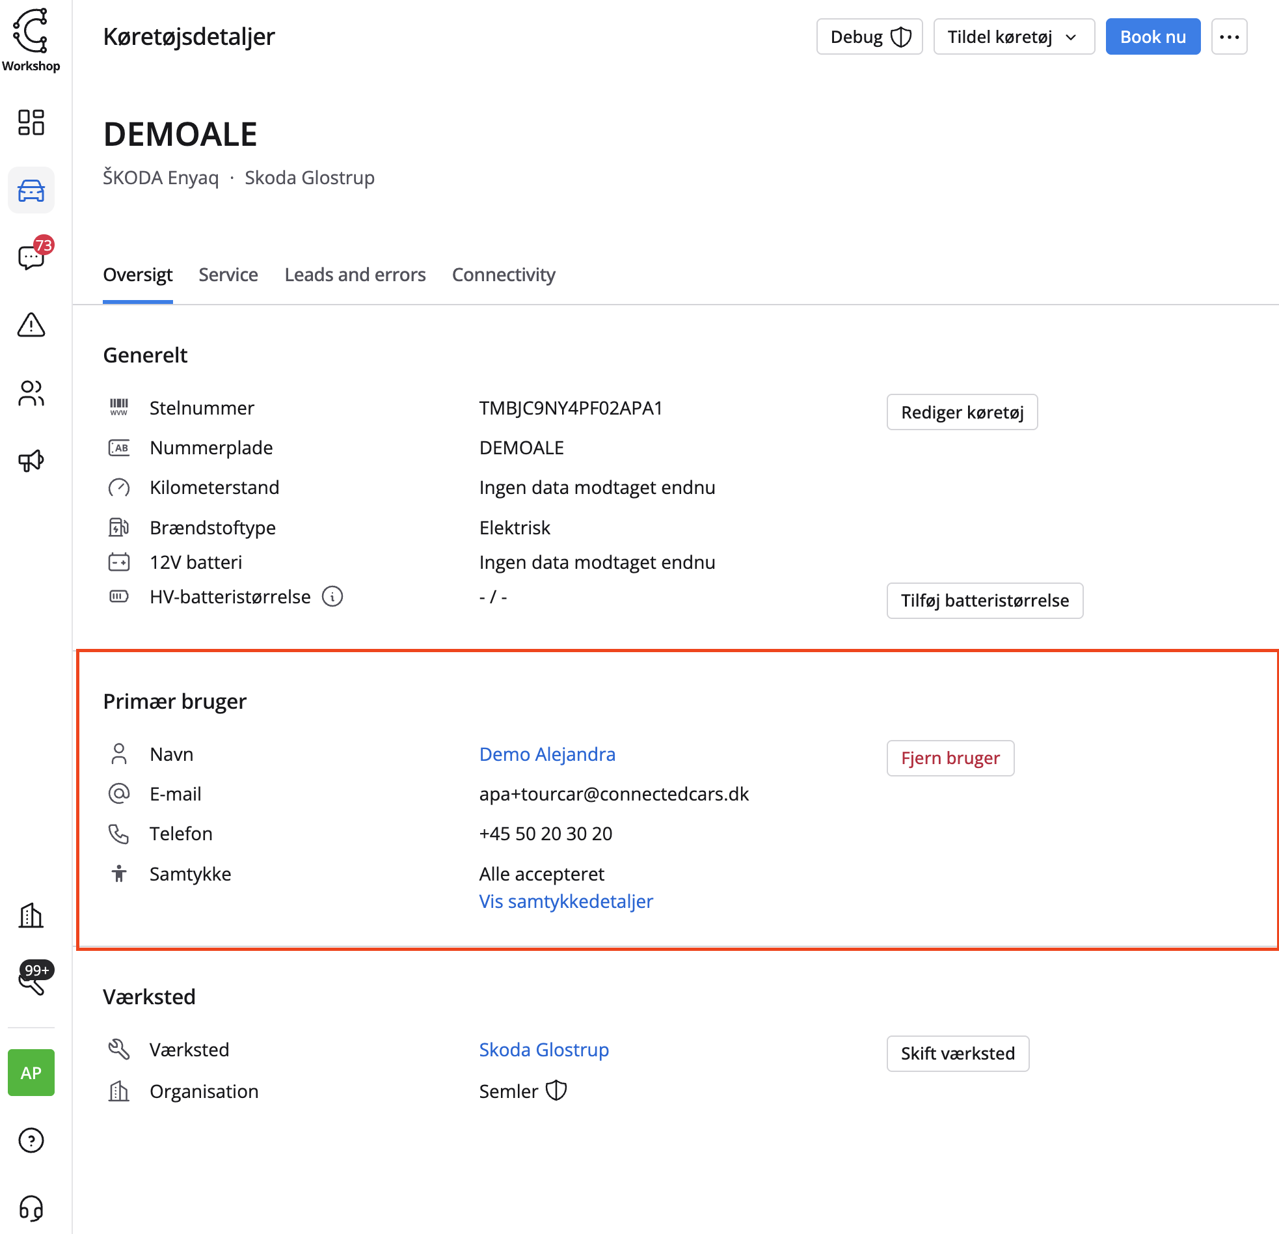Click the Book nu button
This screenshot has height=1234, width=1279.
[x=1152, y=36]
